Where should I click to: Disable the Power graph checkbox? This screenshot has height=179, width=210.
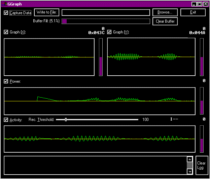tap(6, 81)
